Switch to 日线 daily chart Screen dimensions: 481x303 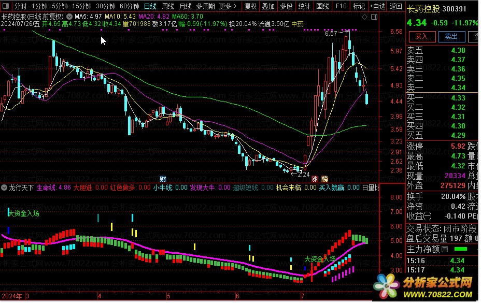coord(150,6)
